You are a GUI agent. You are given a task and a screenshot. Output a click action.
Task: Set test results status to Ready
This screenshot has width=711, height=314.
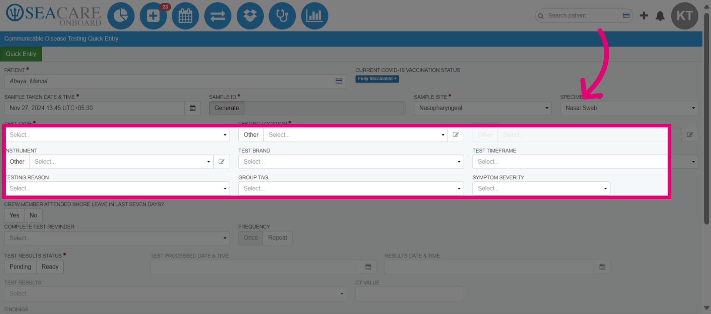click(50, 267)
